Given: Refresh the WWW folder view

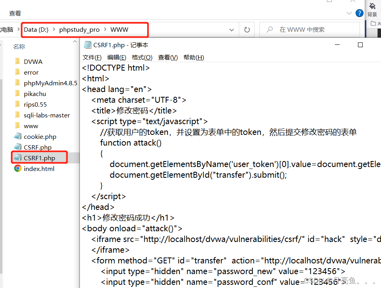Looking at the screenshot, I should click(x=247, y=30).
